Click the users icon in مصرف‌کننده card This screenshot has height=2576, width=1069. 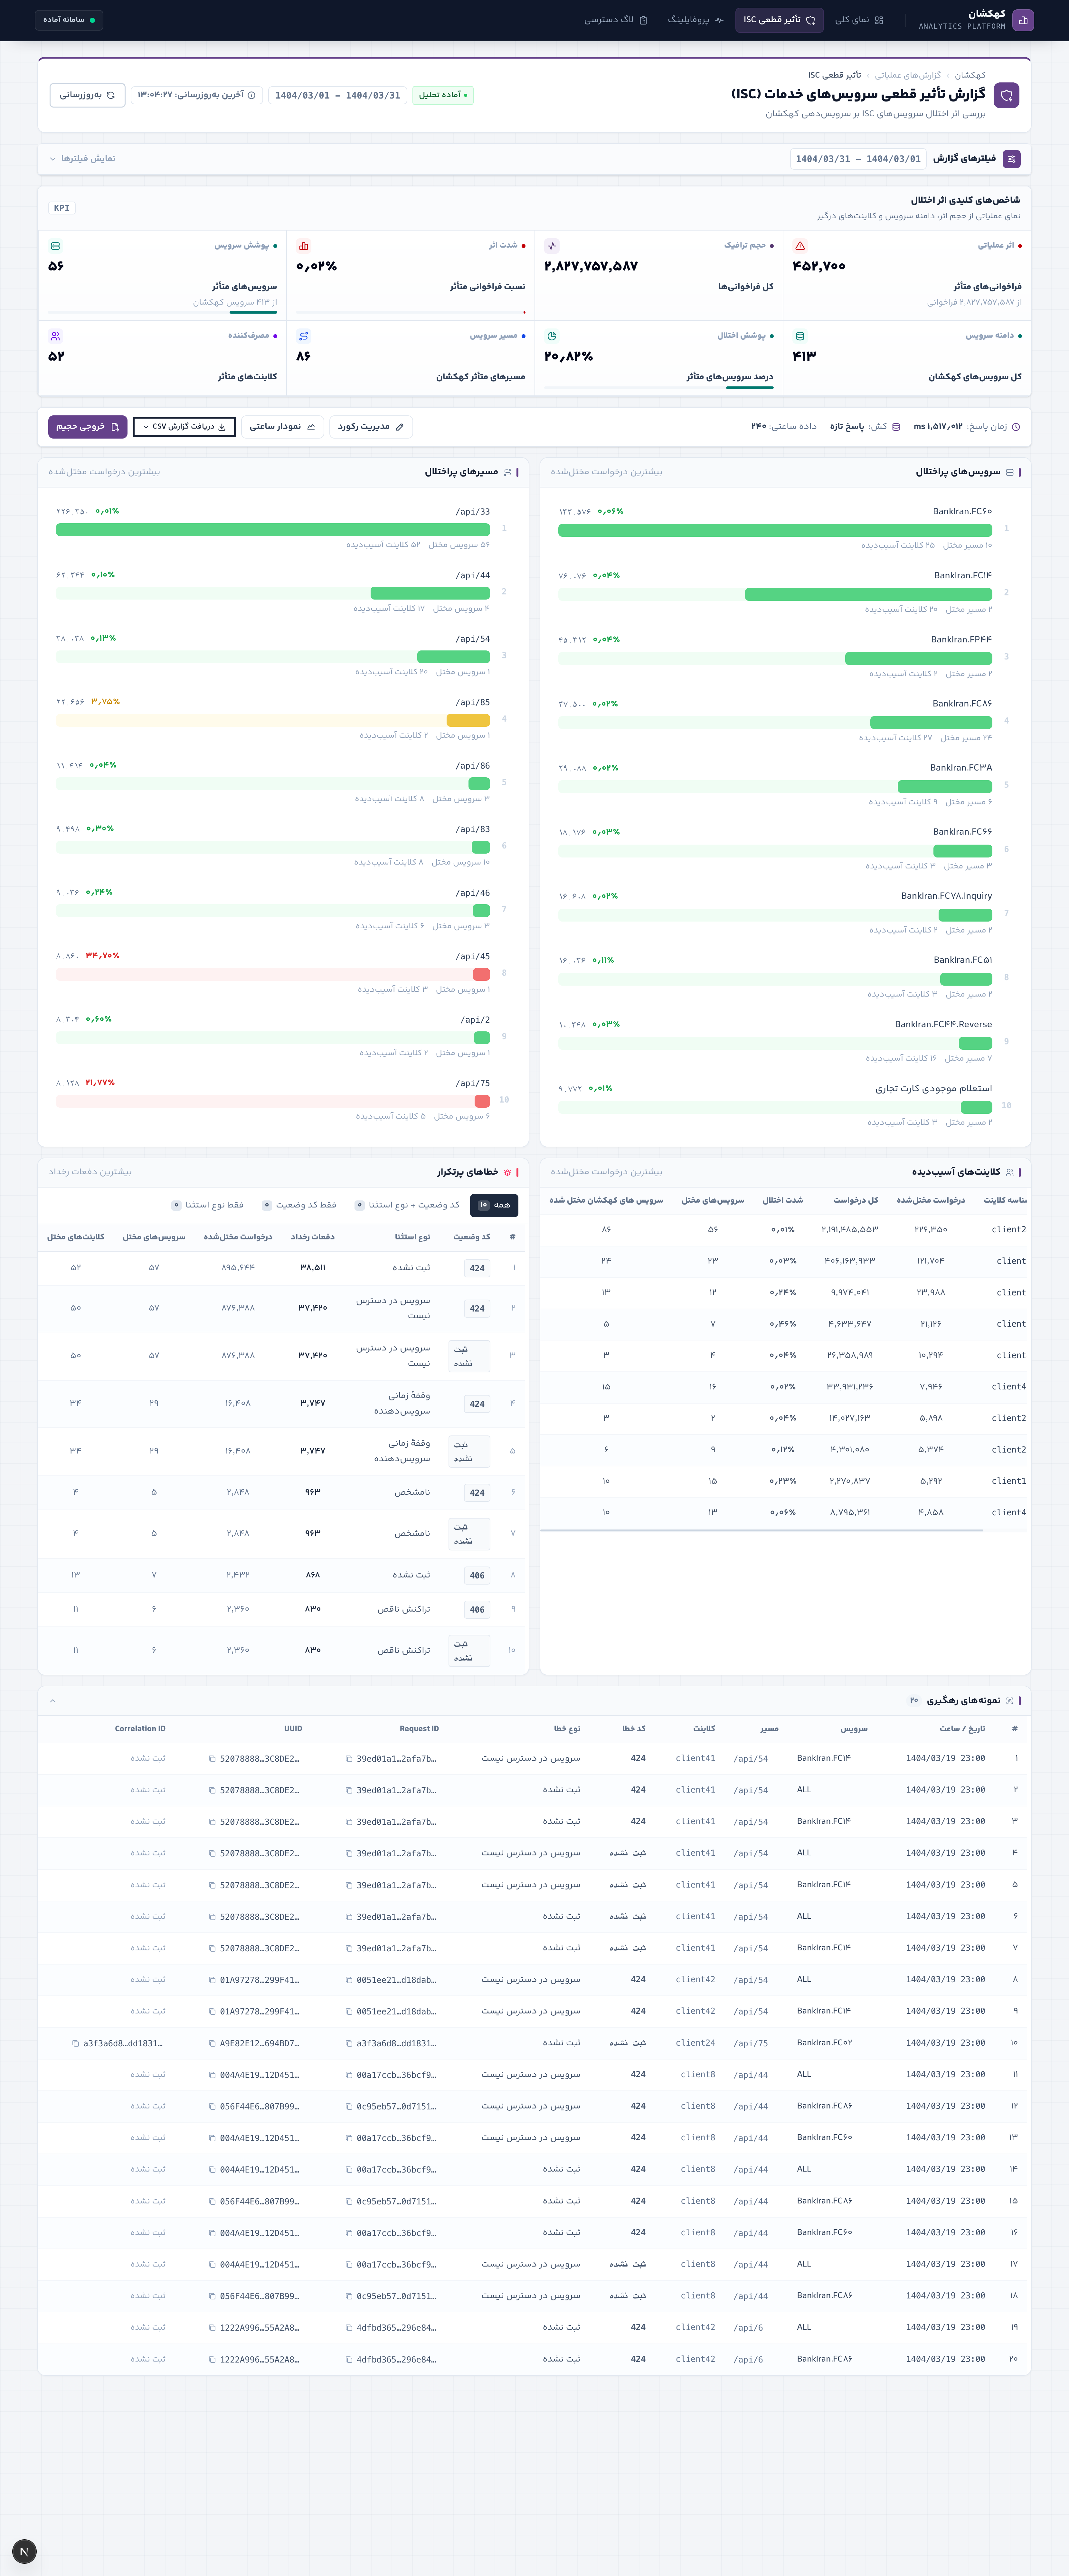click(55, 336)
